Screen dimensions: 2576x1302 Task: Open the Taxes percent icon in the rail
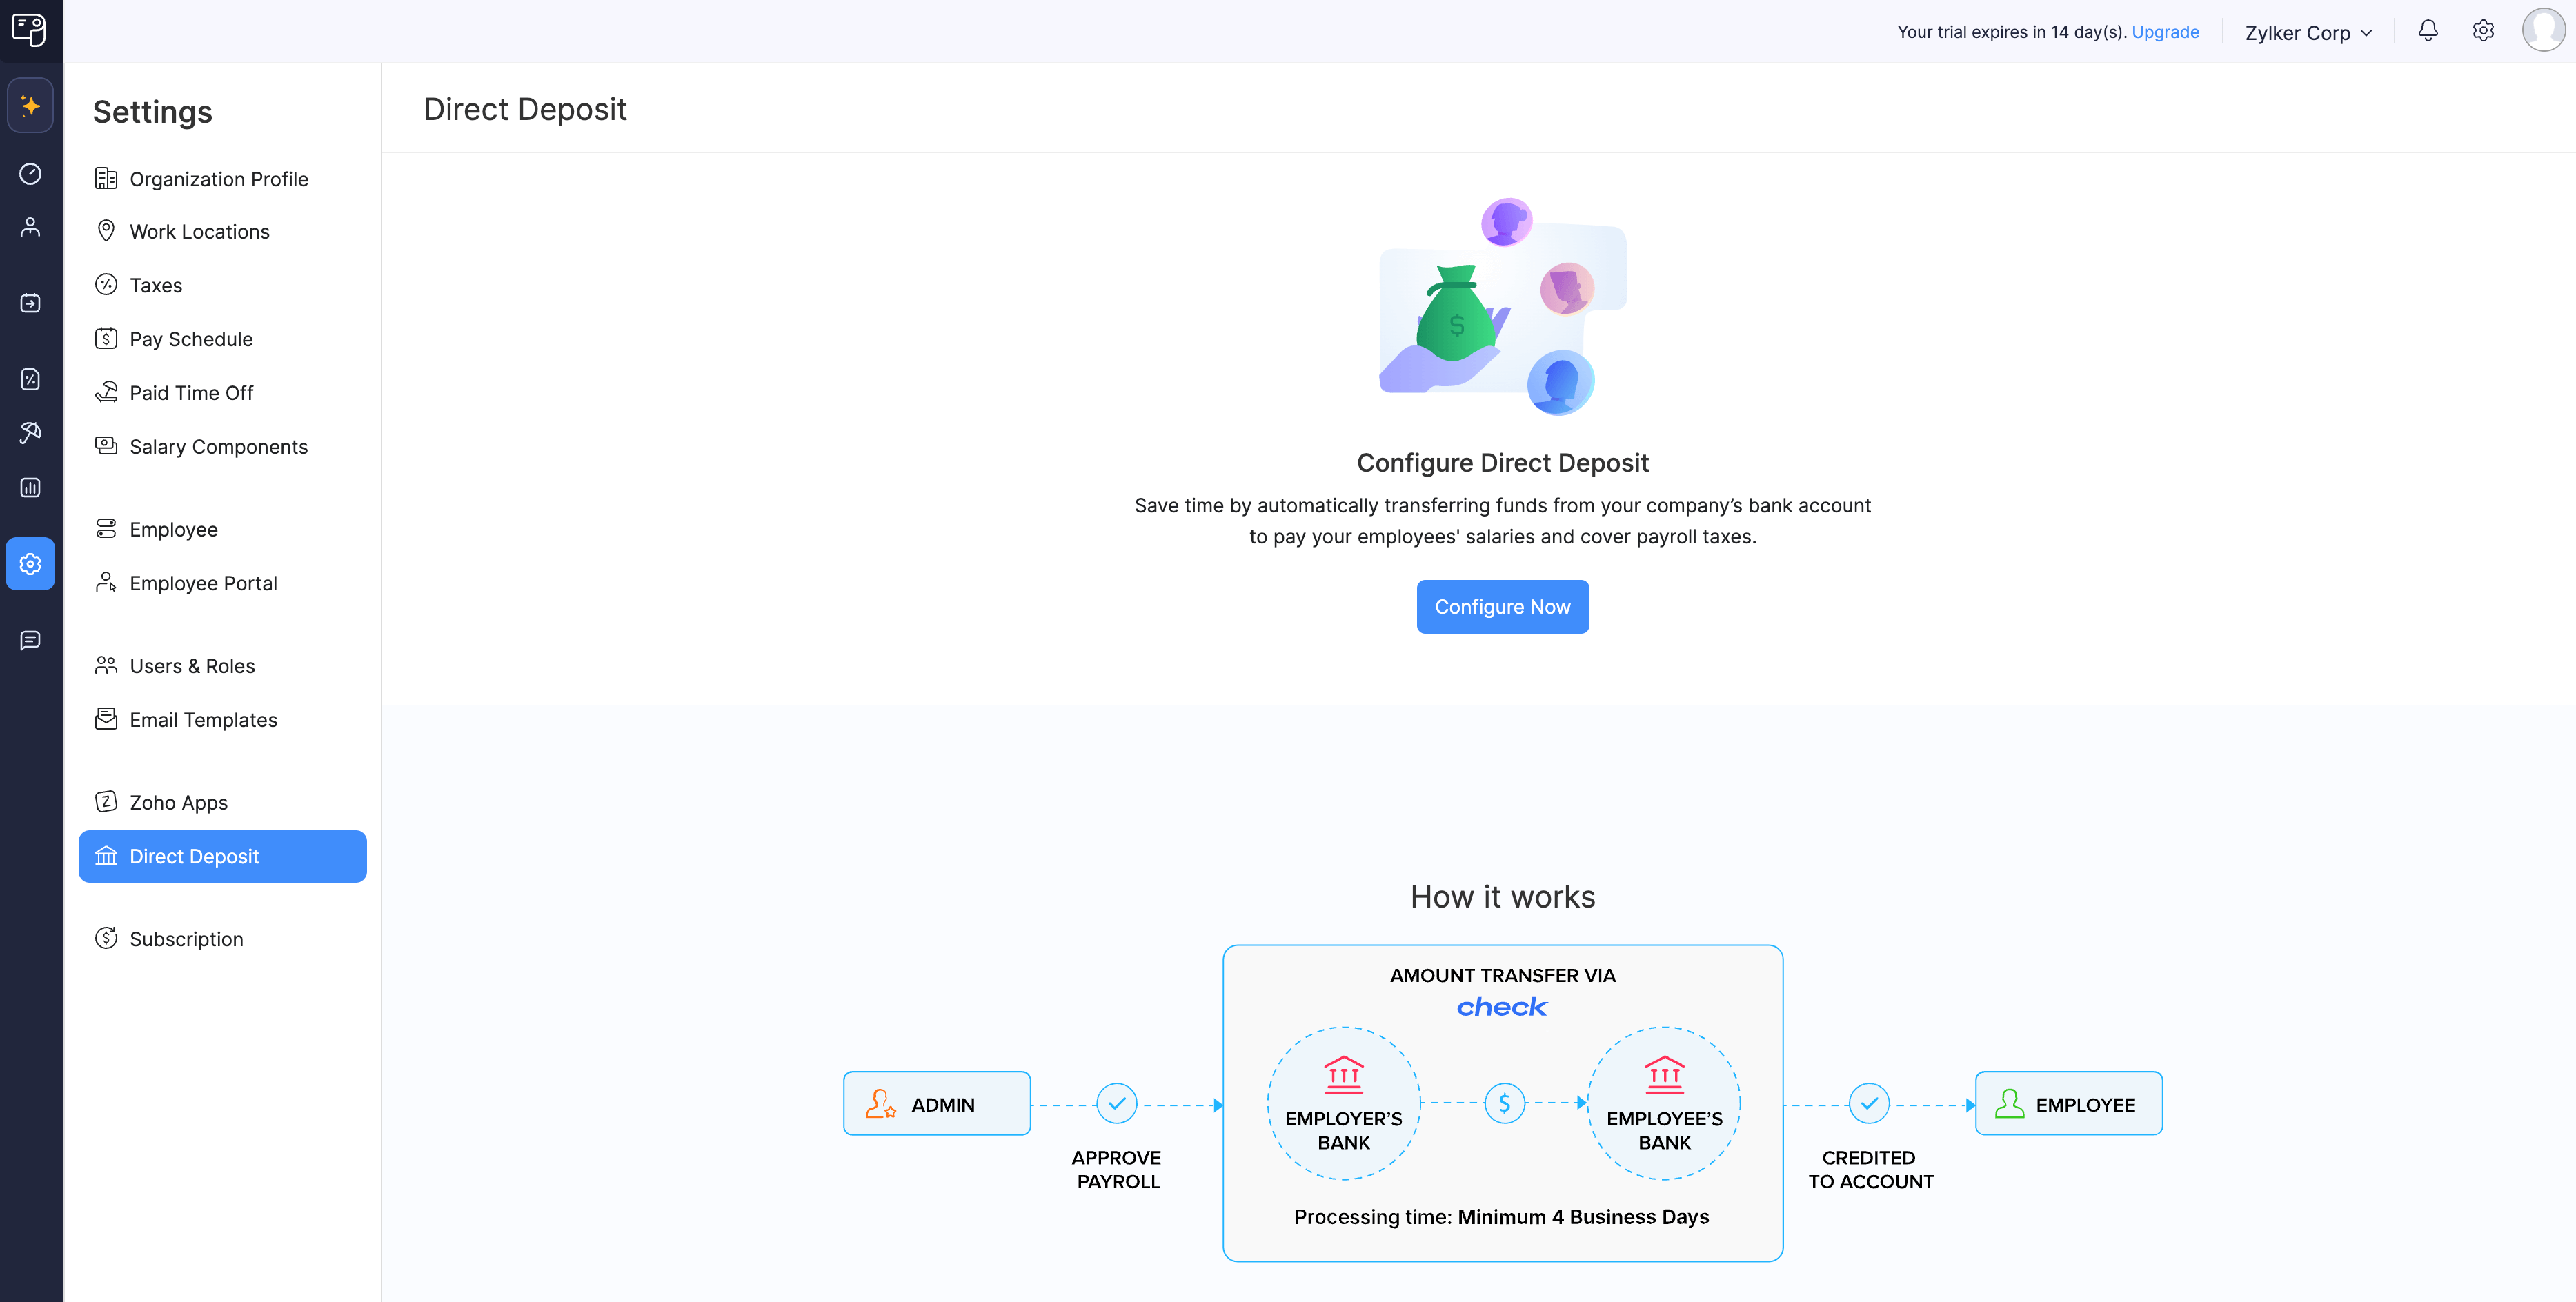point(31,379)
